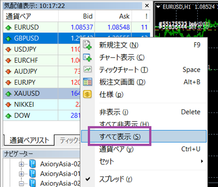
Task: Click green up arrow beside GBPUSD
Action: [8, 39]
